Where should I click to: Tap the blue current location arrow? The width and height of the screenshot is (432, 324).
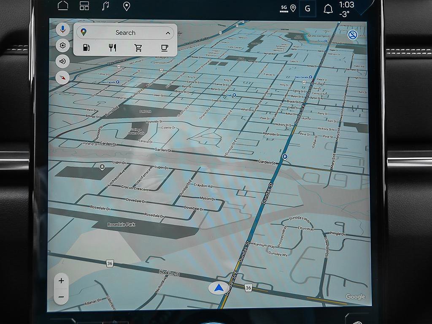pos(219,288)
